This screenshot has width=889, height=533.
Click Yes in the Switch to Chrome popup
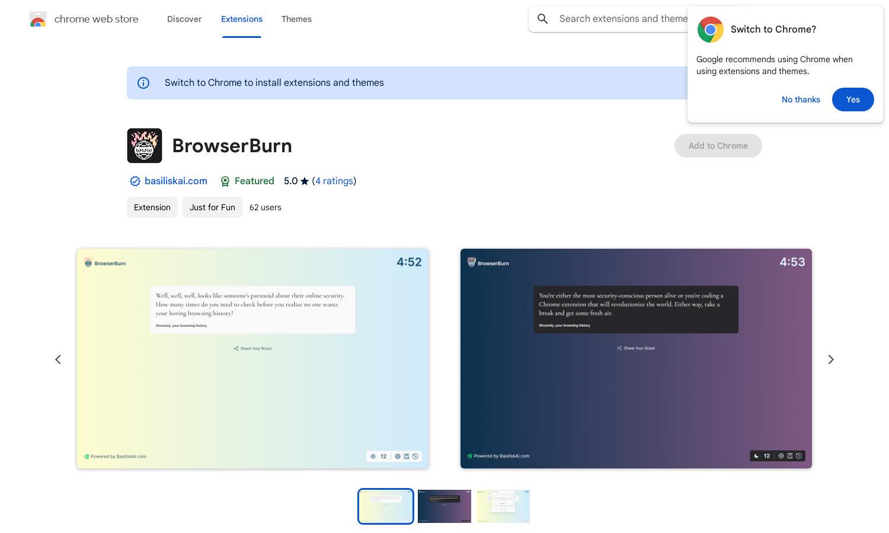[853, 99]
